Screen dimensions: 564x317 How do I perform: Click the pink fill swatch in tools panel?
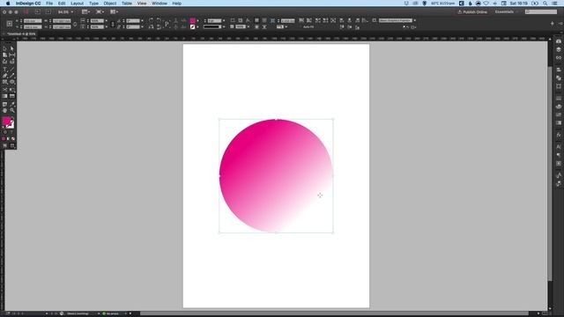pos(6,122)
